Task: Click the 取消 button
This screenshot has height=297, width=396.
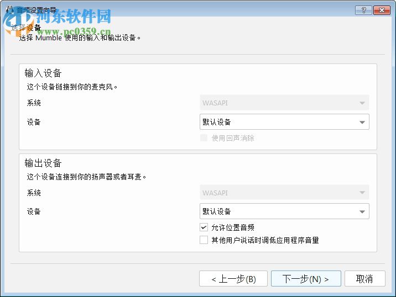Action: pyautogui.click(x=364, y=279)
